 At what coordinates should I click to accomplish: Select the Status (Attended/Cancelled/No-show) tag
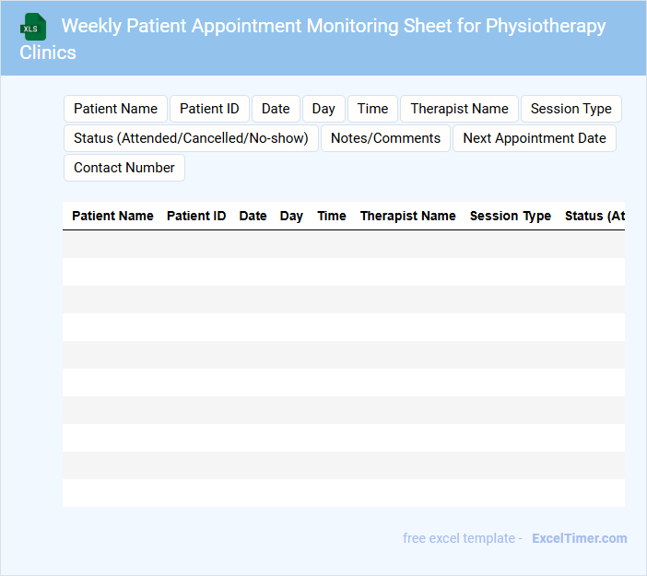pos(191,138)
